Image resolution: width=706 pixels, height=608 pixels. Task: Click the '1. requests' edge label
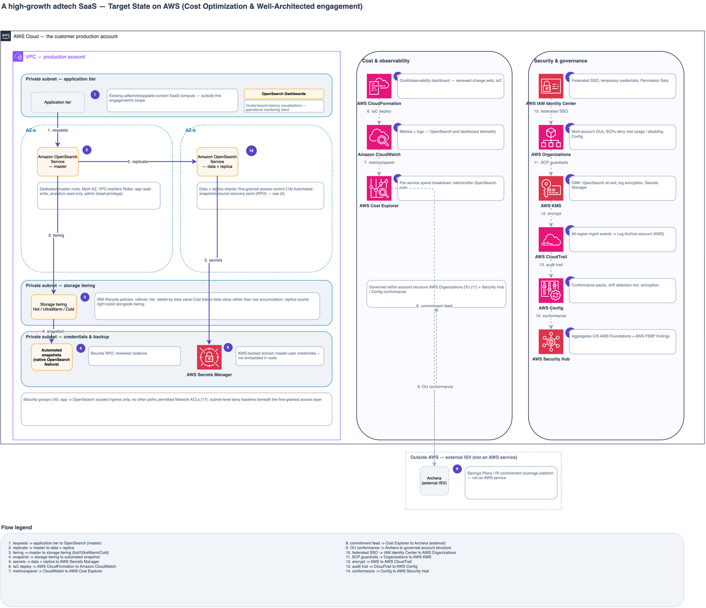coord(58,131)
